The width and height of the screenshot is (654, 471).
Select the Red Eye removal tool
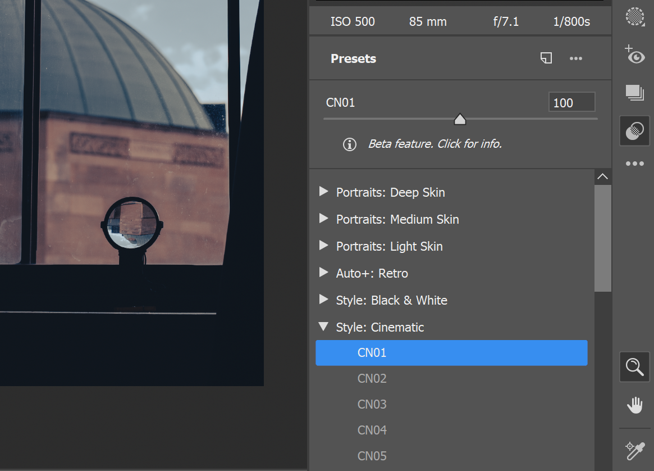(x=635, y=55)
